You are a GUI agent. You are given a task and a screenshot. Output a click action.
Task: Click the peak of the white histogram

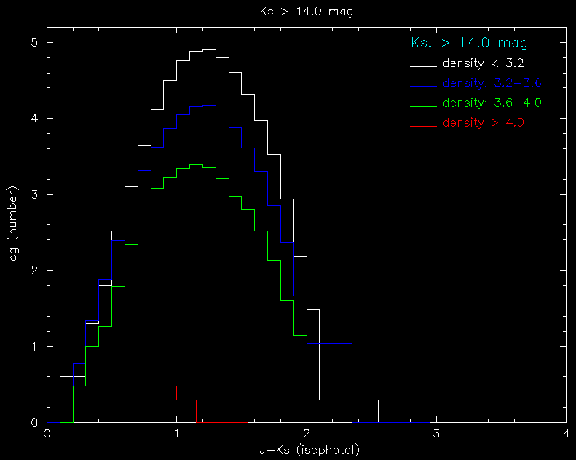click(x=209, y=50)
